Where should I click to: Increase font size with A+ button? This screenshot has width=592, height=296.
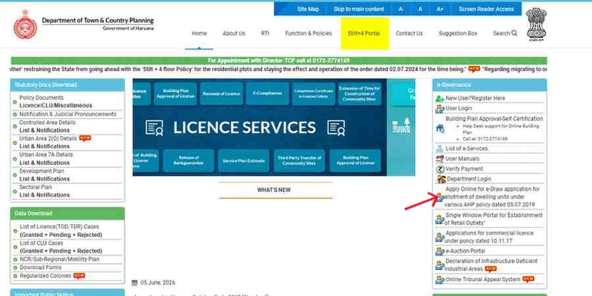(x=440, y=9)
